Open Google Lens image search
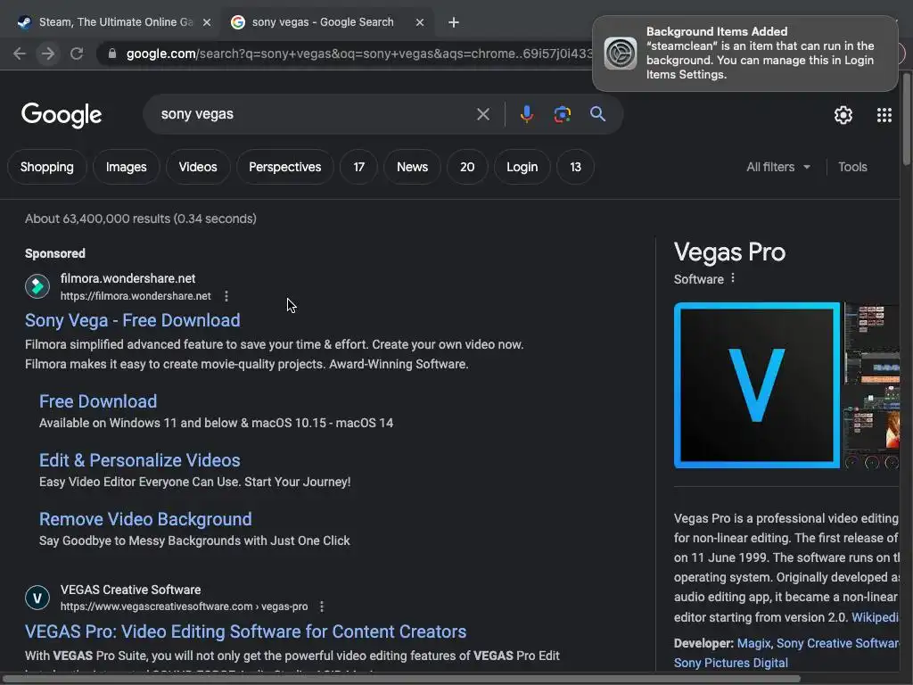 (x=562, y=114)
